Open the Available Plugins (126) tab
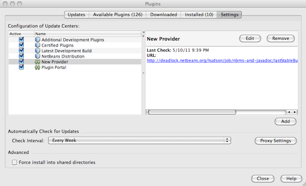306x186 pixels. (x=118, y=15)
